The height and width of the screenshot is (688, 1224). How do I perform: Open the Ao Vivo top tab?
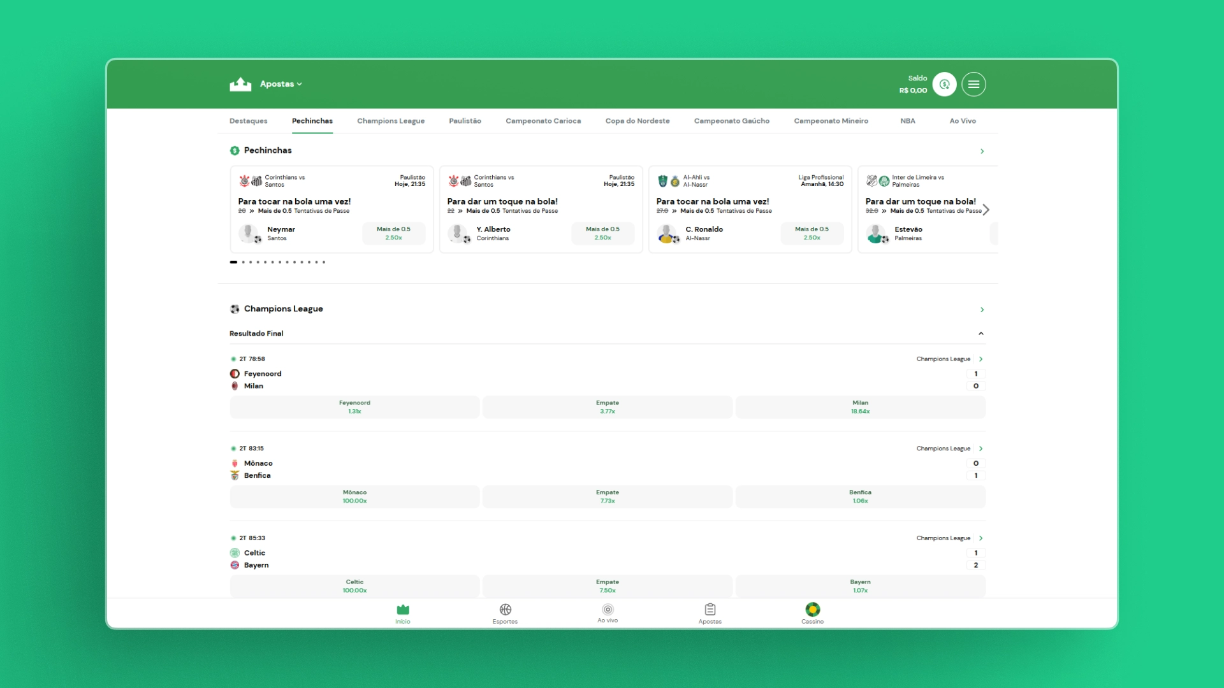pos(963,121)
